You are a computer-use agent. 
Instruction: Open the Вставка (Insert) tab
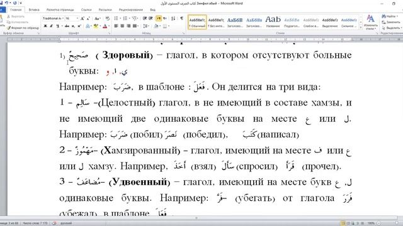pos(34,10)
